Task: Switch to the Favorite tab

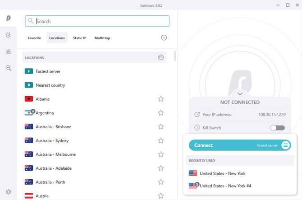Action: click(34, 38)
